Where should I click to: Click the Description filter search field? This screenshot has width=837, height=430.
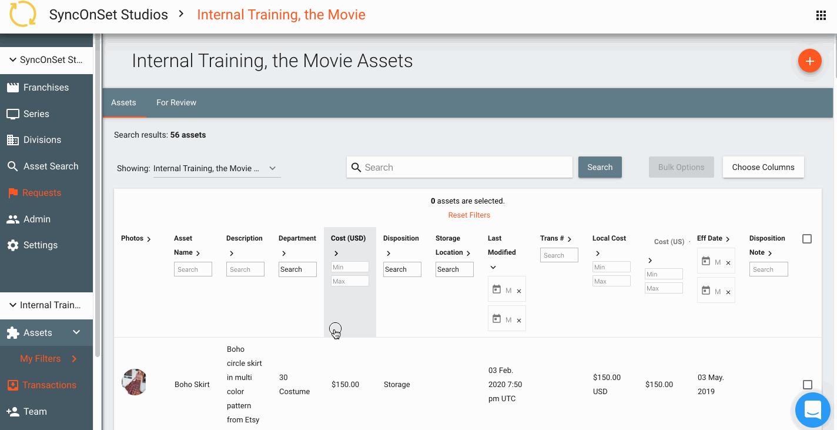(x=245, y=269)
